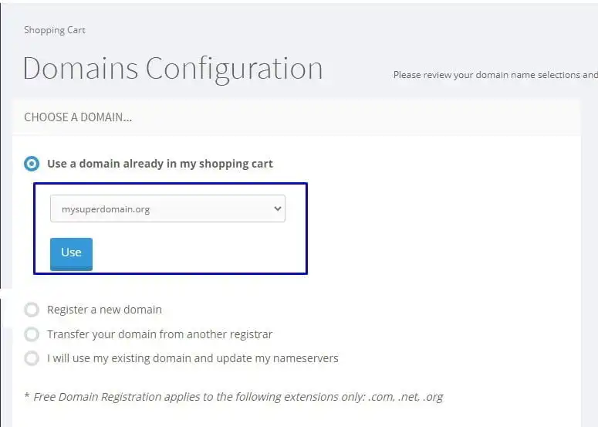Image resolution: width=598 pixels, height=427 pixels.
Task: Click the "mysuperdomain.org" text in the select field
Action: (x=106, y=208)
